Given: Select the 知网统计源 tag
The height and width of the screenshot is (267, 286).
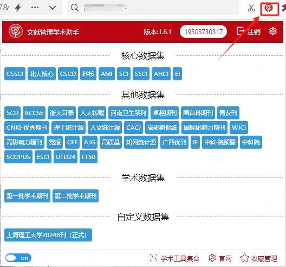Looking at the screenshot, I should 141,142.
